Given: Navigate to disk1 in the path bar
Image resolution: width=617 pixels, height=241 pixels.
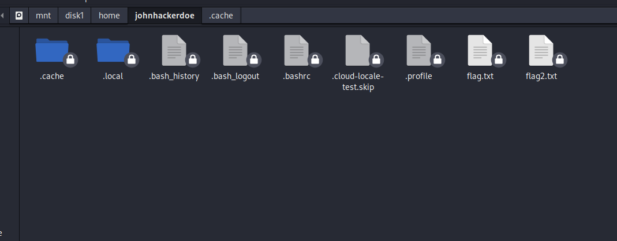Looking at the screenshot, I should tap(74, 16).
